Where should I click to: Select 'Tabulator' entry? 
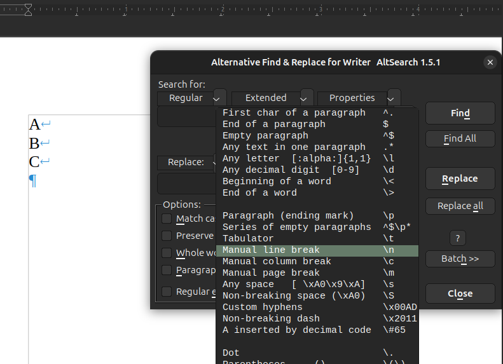tap(317, 238)
